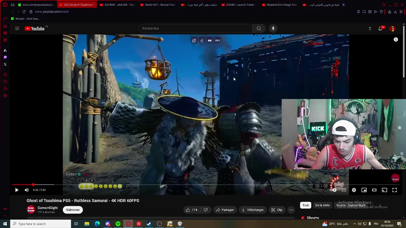Open Stream - Kick Dashboard bookmark

coord(25,19)
